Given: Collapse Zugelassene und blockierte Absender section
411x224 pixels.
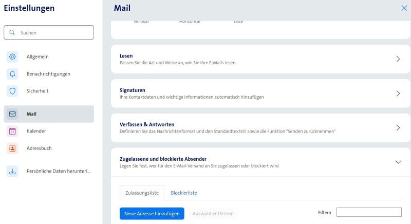Looking at the screenshot, I should tap(398, 162).
